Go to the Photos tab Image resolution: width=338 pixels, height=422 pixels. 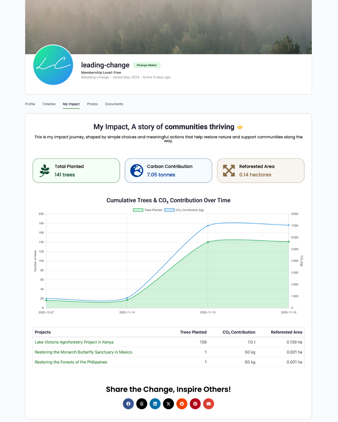(92, 104)
